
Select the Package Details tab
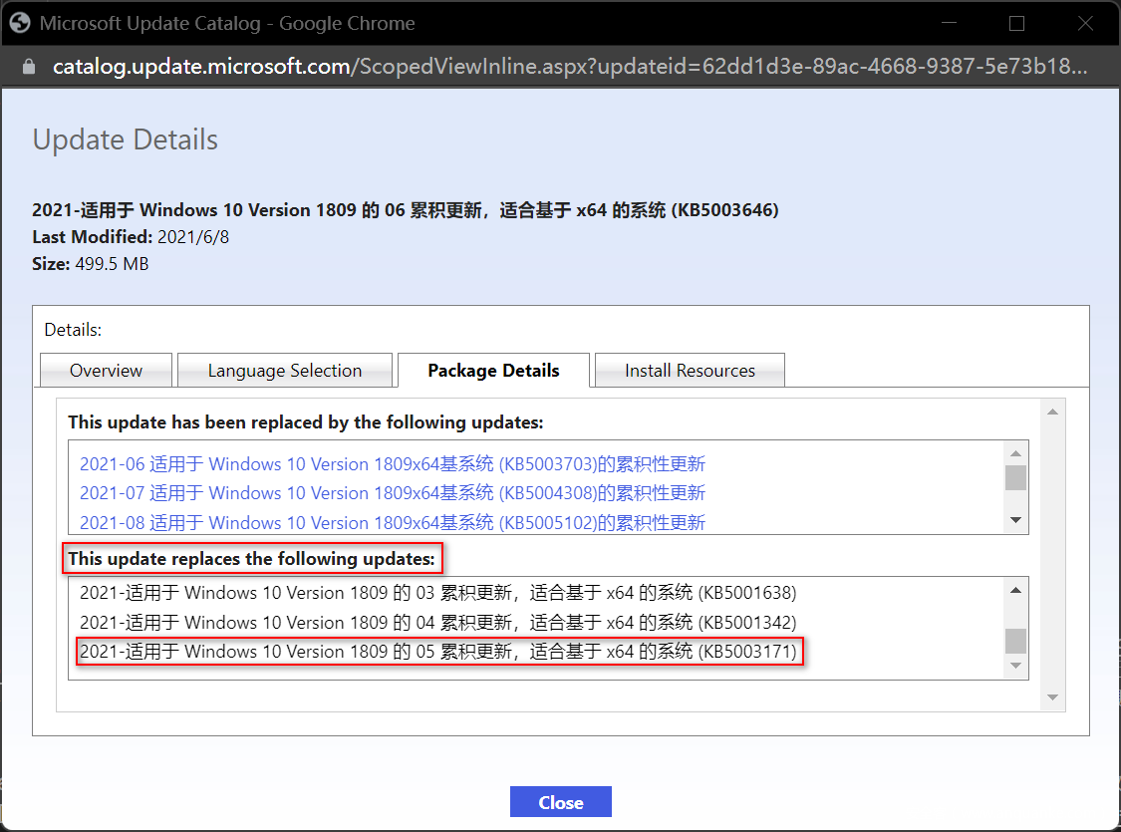[x=493, y=371]
